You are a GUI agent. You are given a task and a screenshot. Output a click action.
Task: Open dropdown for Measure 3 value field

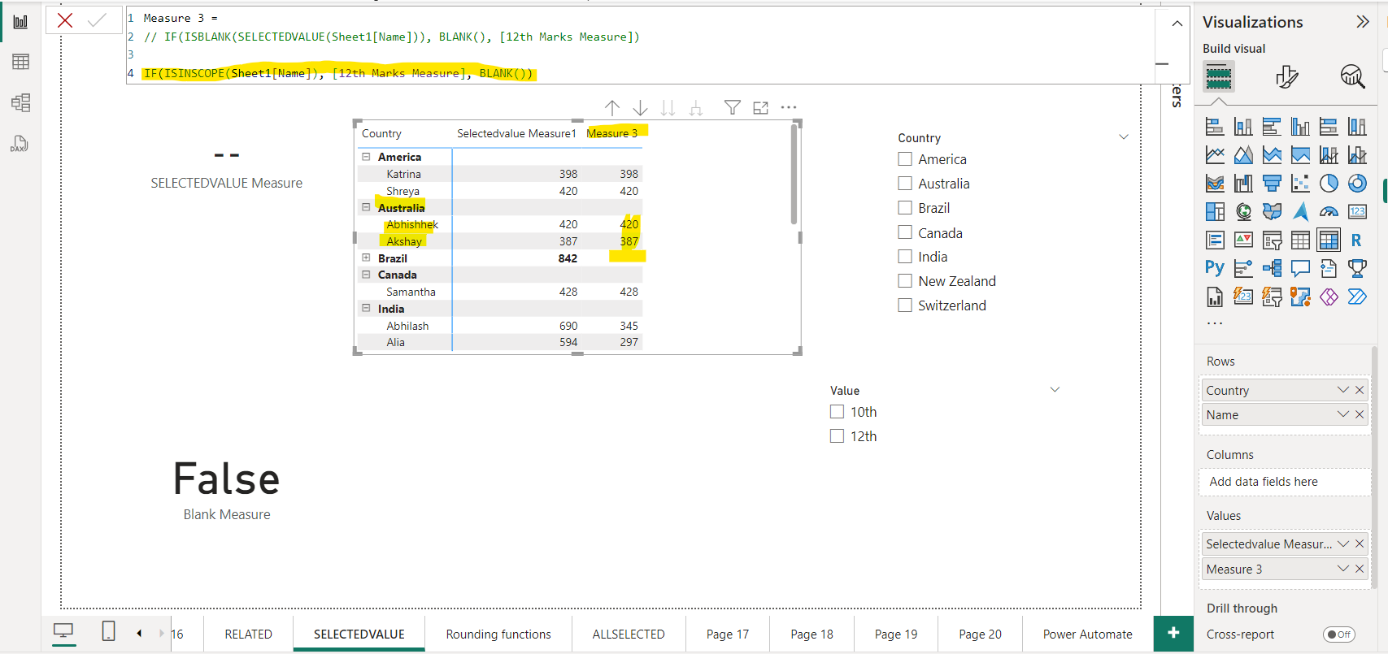(x=1342, y=569)
